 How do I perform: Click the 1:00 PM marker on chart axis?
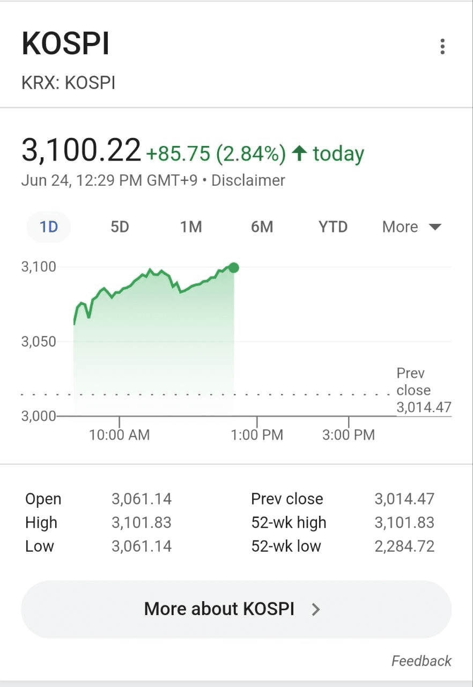(257, 435)
